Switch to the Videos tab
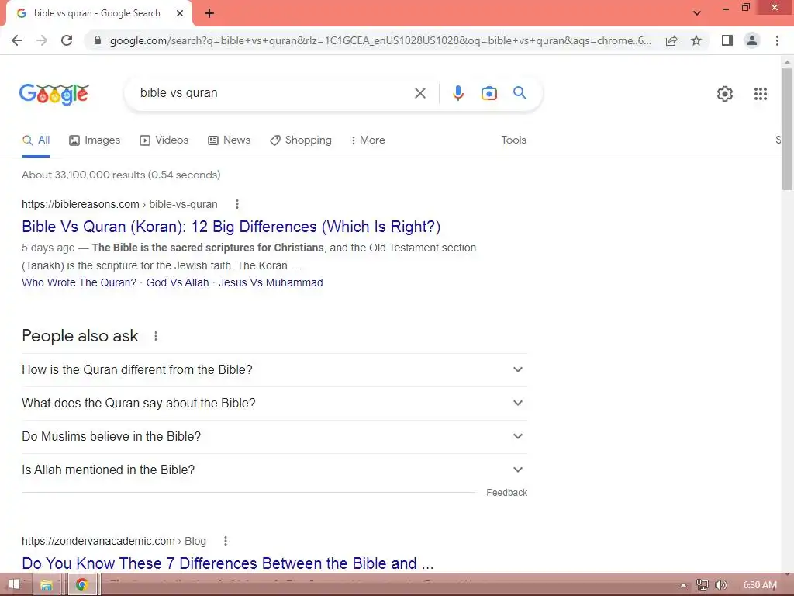The height and width of the screenshot is (596, 794). (x=164, y=140)
